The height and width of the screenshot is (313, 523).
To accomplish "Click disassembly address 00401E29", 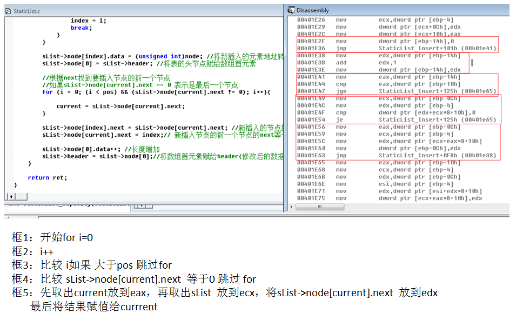I will point(311,27).
